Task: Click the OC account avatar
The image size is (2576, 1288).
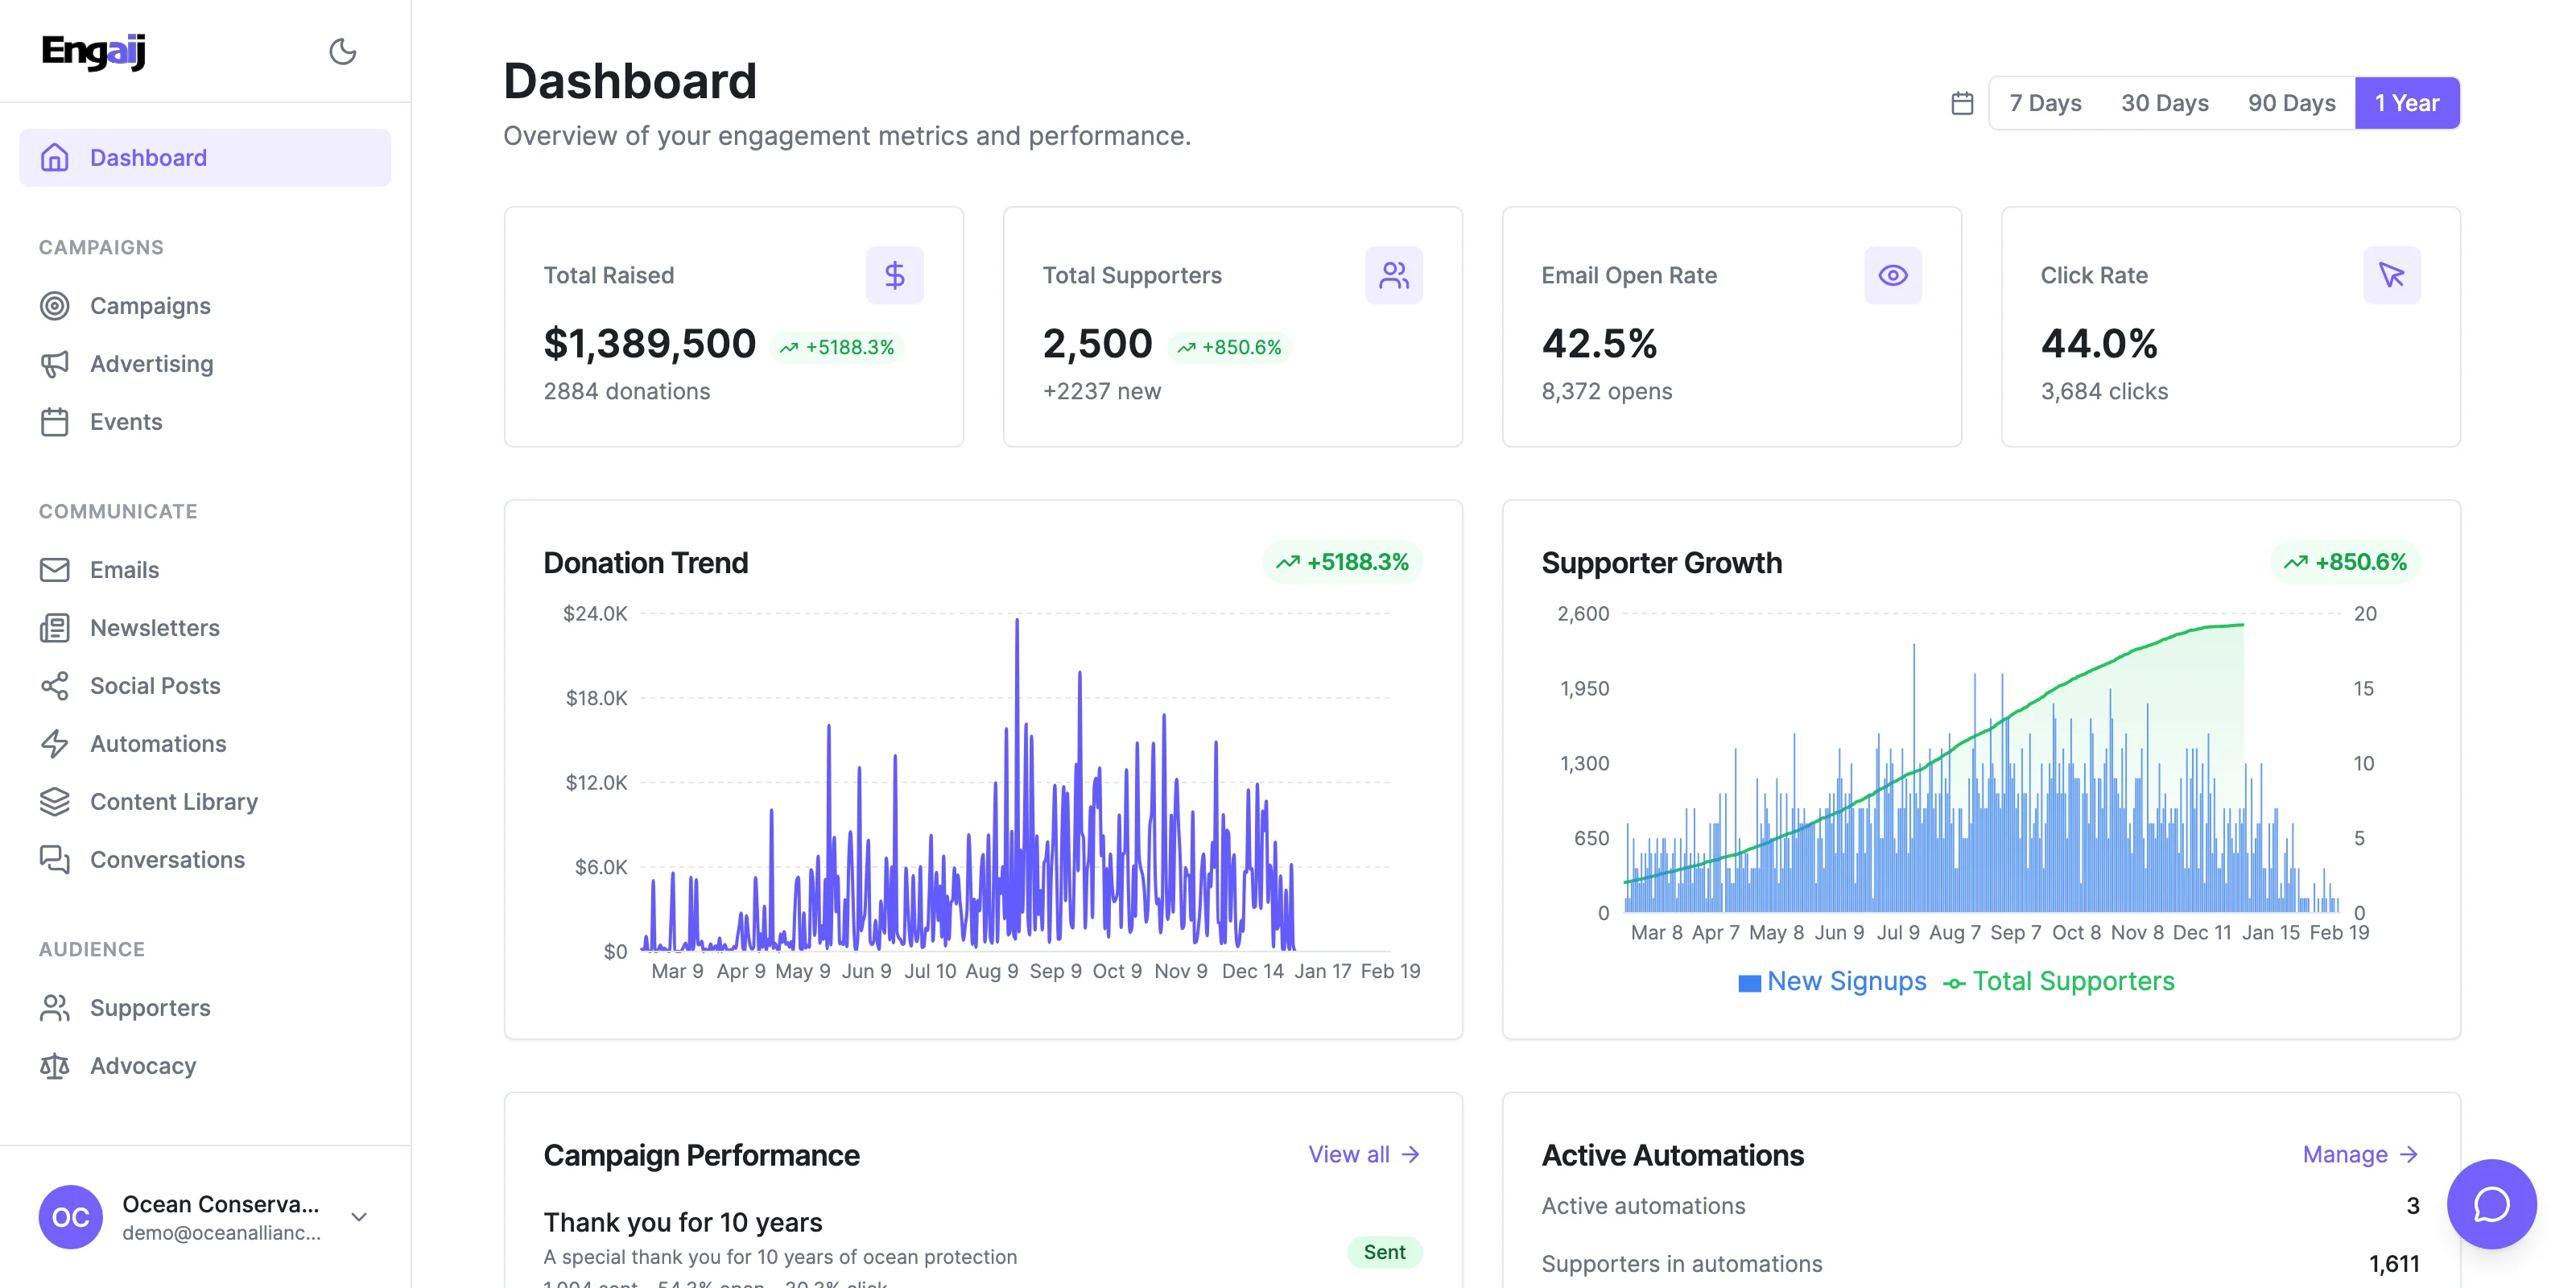Action: coord(70,1217)
